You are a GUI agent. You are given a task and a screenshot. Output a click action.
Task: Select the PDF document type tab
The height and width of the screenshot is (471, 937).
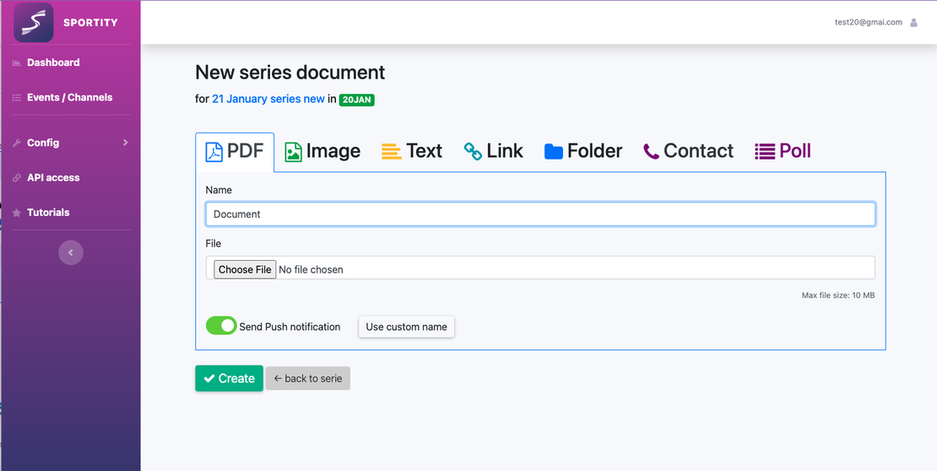(235, 152)
